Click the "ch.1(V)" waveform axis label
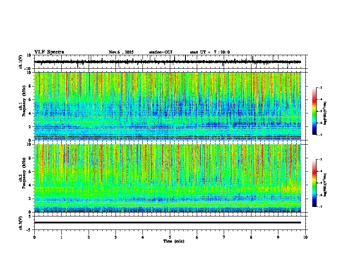344x266 pixels. pyautogui.click(x=21, y=62)
